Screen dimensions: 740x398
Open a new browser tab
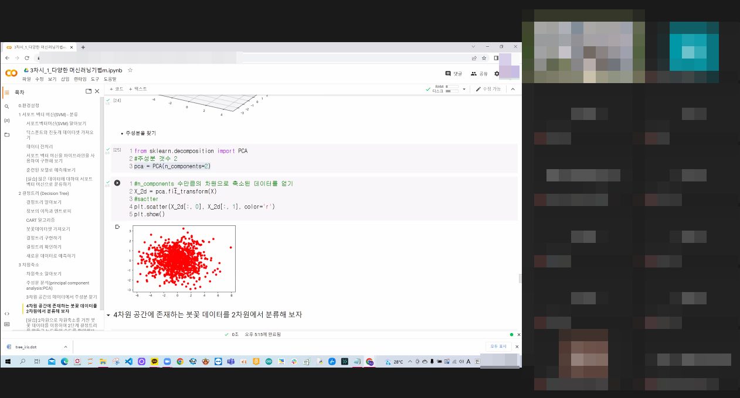coord(83,47)
